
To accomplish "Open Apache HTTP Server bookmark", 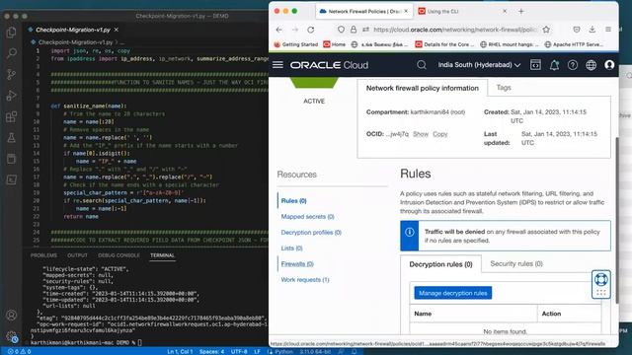I will pos(574,44).
